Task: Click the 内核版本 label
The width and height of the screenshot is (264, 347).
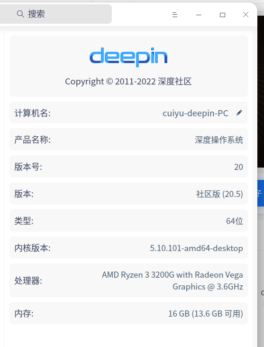Action: coord(33,248)
